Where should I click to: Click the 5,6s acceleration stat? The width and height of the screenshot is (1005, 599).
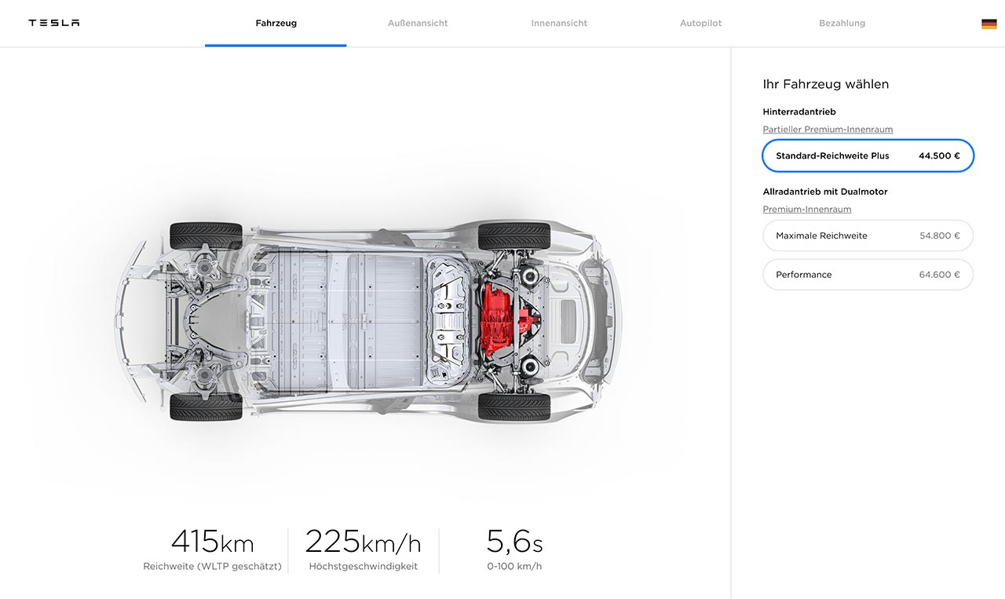tap(513, 550)
